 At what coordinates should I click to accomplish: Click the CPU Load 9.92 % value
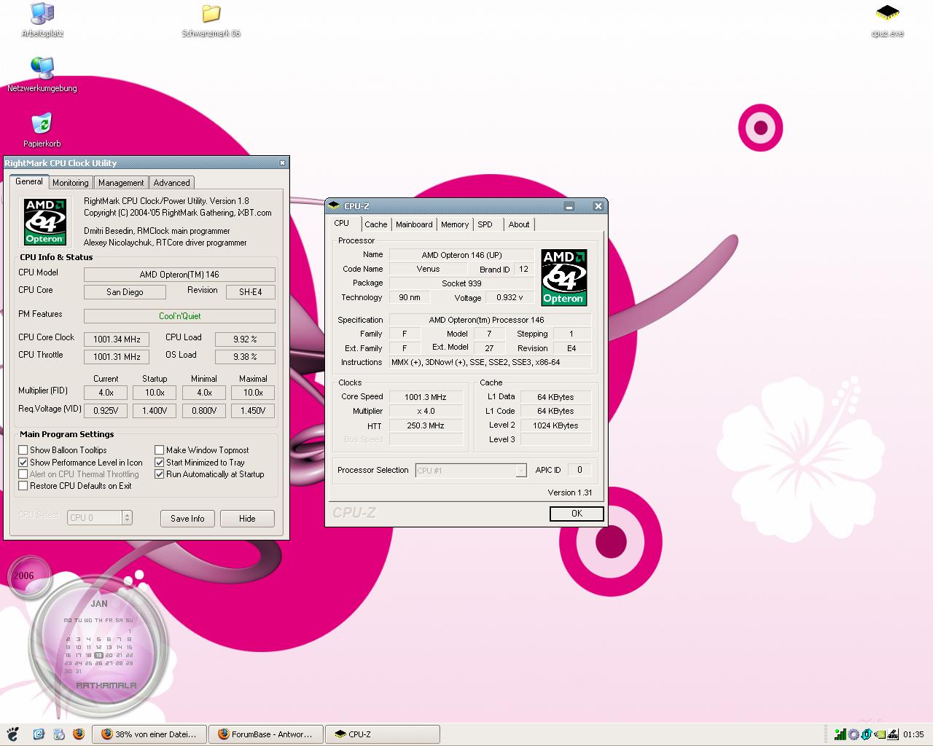[x=245, y=339]
